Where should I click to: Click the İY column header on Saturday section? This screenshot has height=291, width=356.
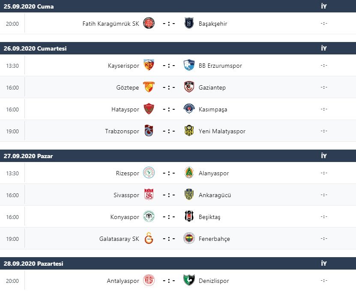(x=324, y=48)
